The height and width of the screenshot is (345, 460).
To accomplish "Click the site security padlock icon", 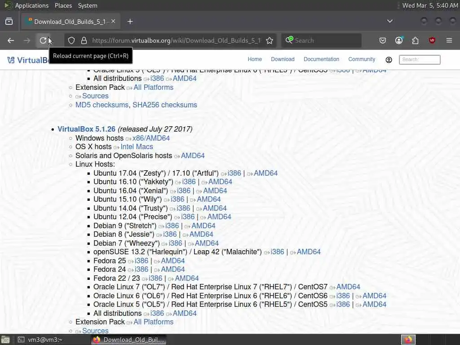I will [x=84, y=40].
